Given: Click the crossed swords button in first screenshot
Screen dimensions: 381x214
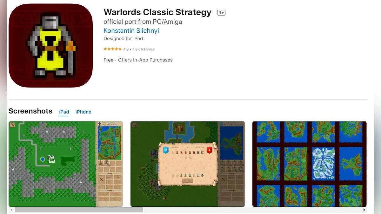Looking at the screenshot, I should point(101,179).
